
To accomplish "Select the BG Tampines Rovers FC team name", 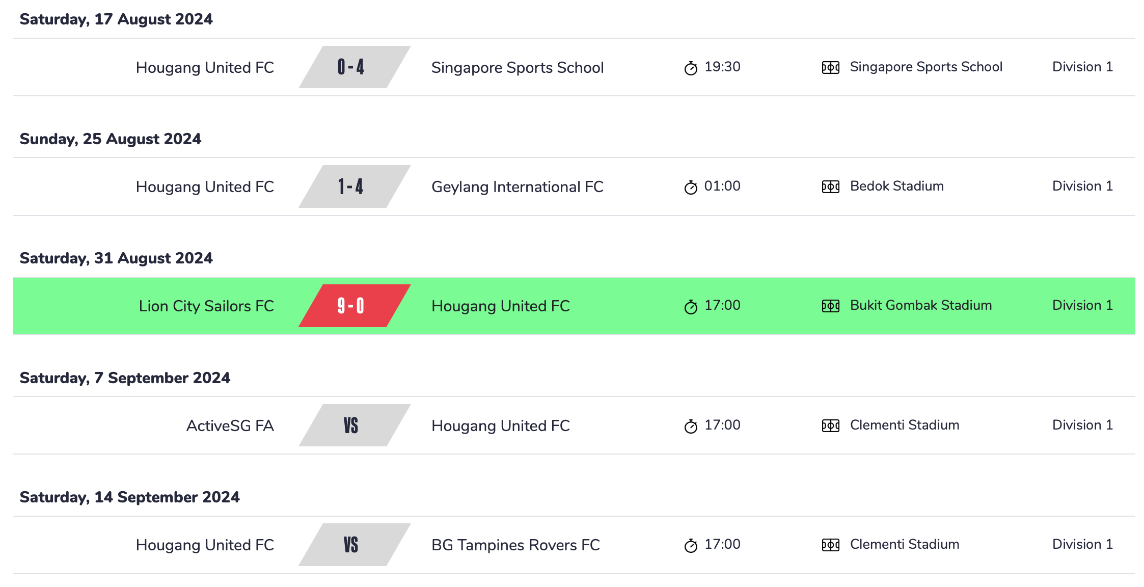I will 515,545.
